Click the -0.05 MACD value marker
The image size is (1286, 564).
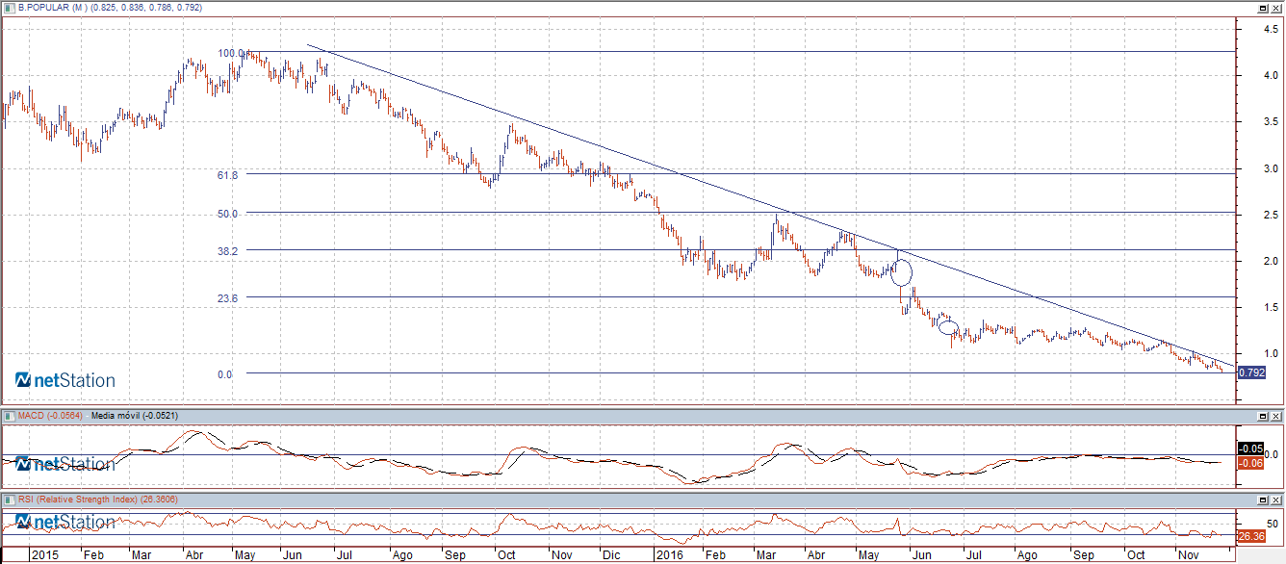point(1249,449)
